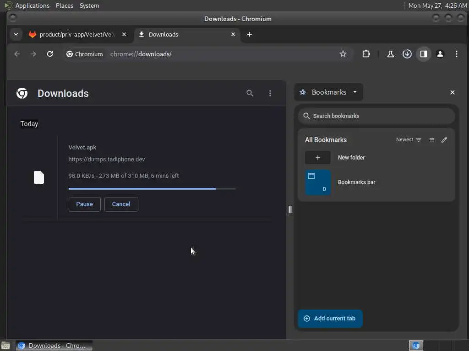Search downloads using the magnifier icon
This screenshot has height=351, width=469.
point(250,93)
